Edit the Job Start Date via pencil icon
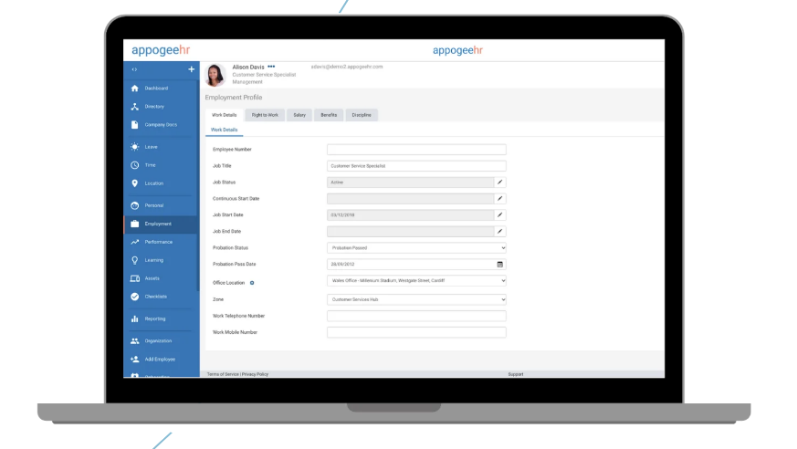797x449 pixels. point(500,215)
